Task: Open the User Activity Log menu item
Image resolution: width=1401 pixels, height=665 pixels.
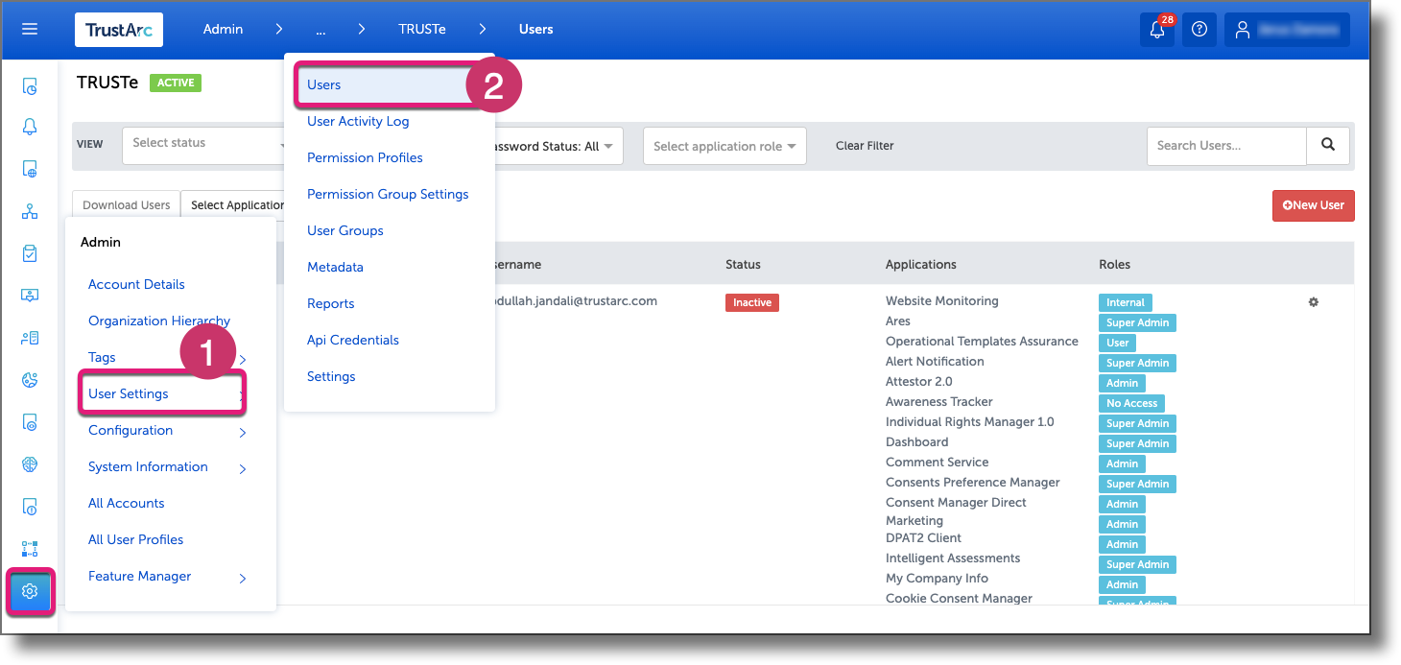Action: click(x=358, y=121)
